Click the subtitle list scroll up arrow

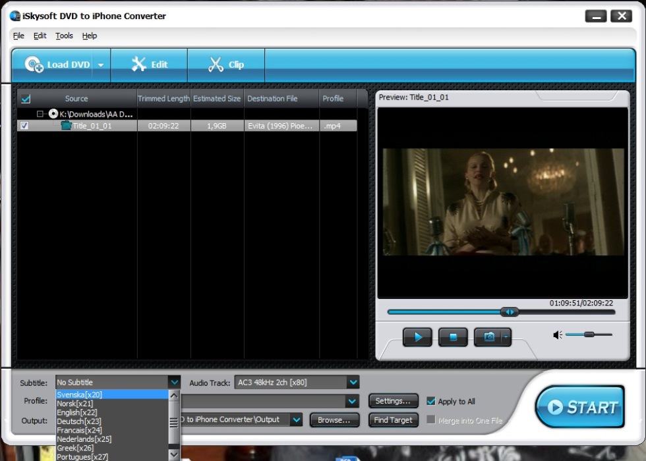tap(174, 396)
